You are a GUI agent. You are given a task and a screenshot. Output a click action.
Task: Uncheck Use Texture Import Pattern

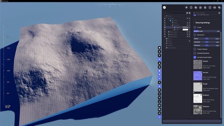195,57
